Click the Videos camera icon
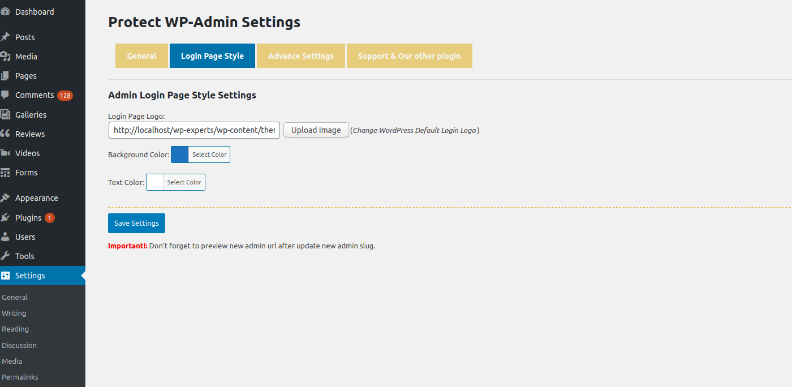This screenshot has height=387, width=792. [5, 153]
